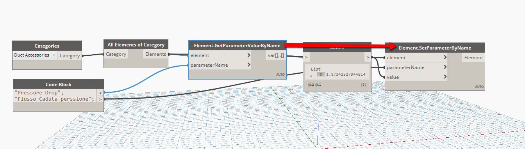
Task: Click Category input port on All Elements node
Action: [116, 54]
